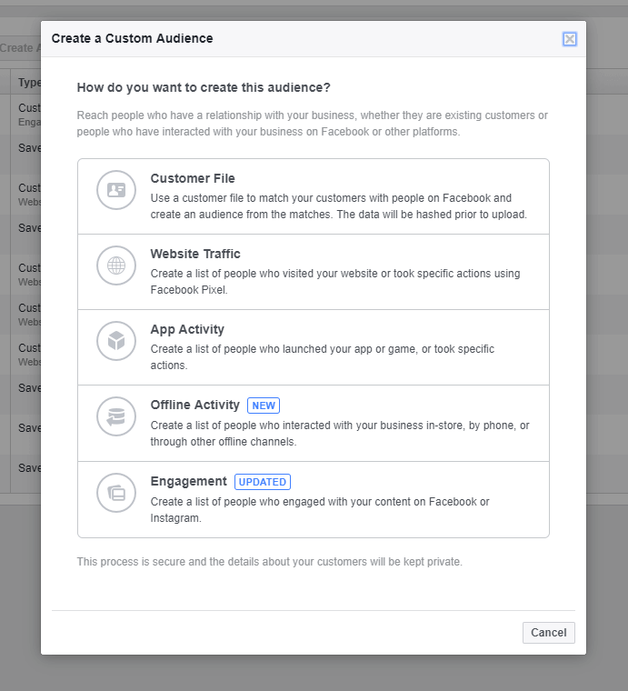628x691 pixels.
Task: Click the UPDATED badge next to Engagement
Action: click(263, 482)
